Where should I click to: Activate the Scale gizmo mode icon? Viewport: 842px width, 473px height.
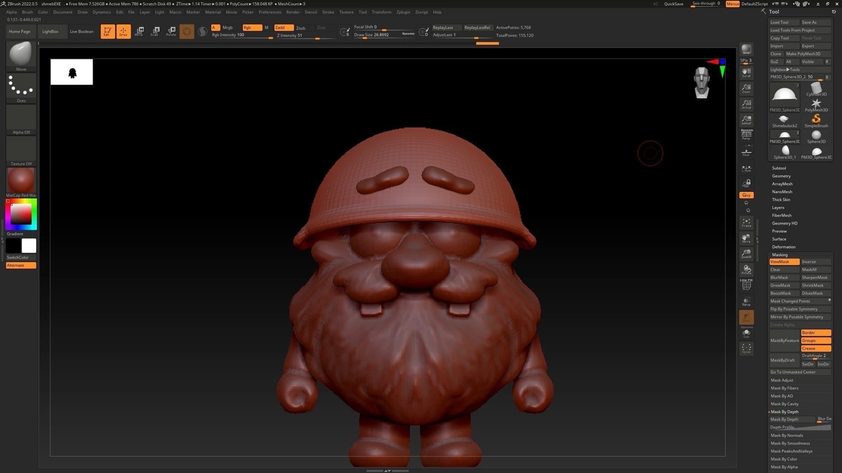pyautogui.click(x=155, y=31)
